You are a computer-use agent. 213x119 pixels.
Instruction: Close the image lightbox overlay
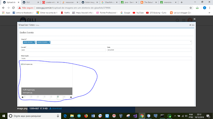point(194,19)
